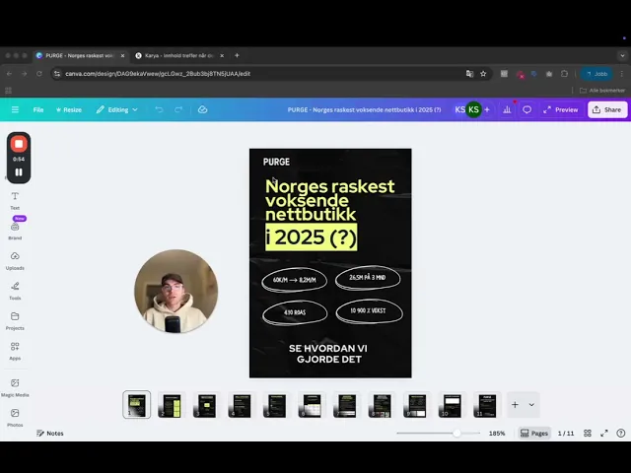Click the Redo arrow

(178, 109)
